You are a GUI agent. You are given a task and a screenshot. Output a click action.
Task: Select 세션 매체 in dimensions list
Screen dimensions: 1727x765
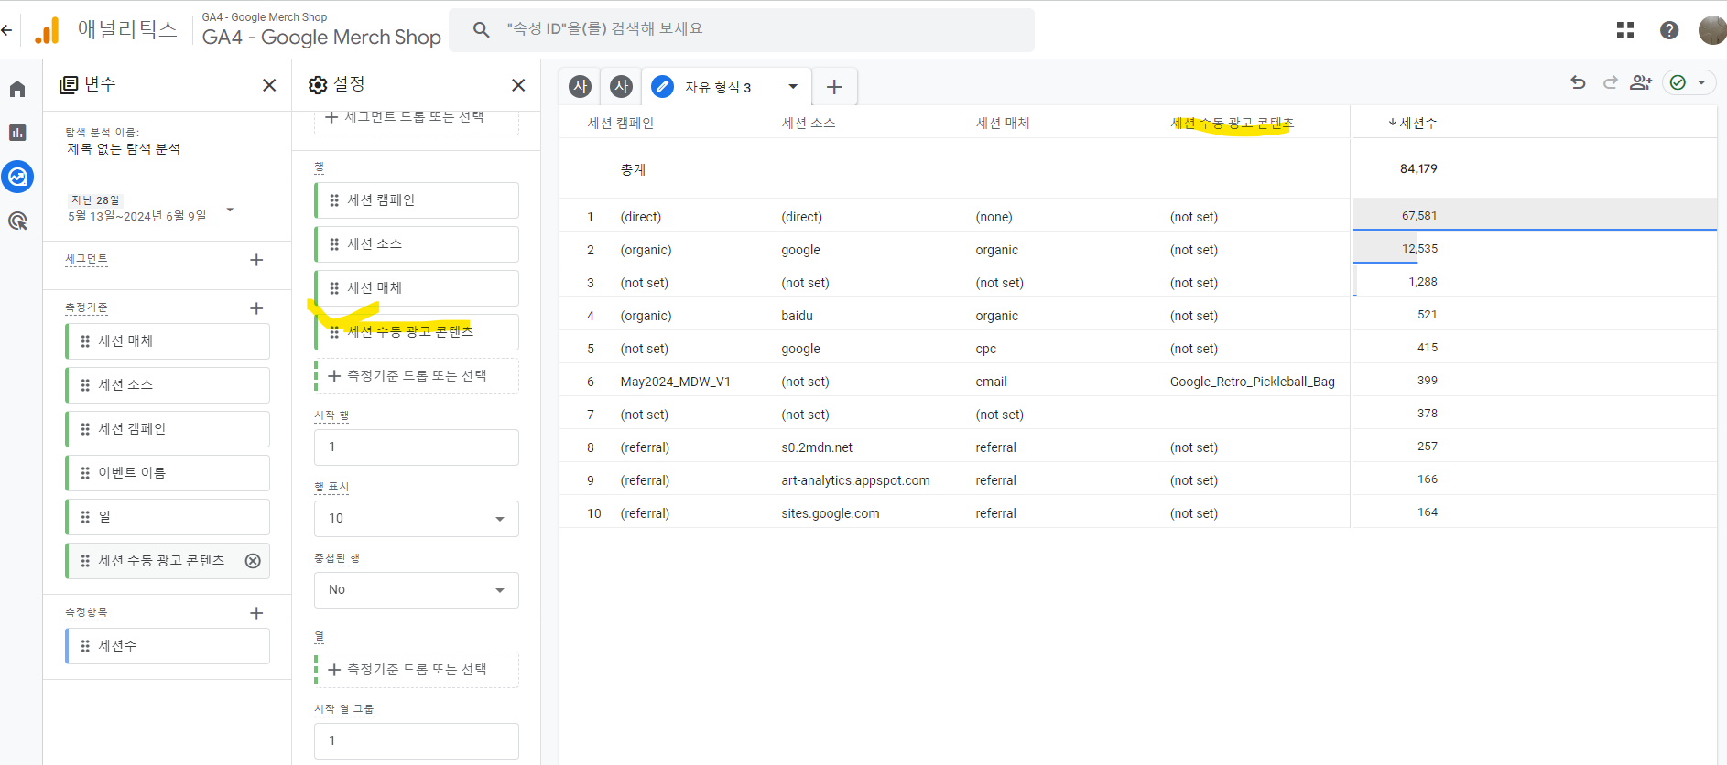(x=168, y=341)
